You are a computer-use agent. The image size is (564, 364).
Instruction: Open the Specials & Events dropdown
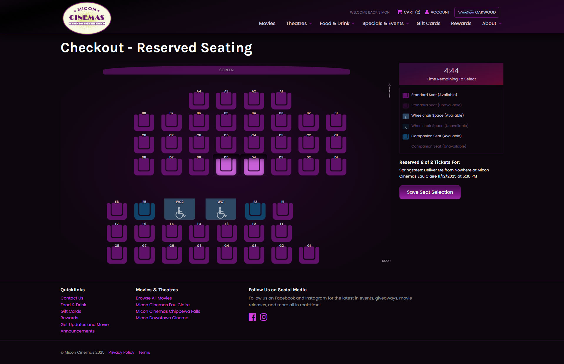pos(385,24)
